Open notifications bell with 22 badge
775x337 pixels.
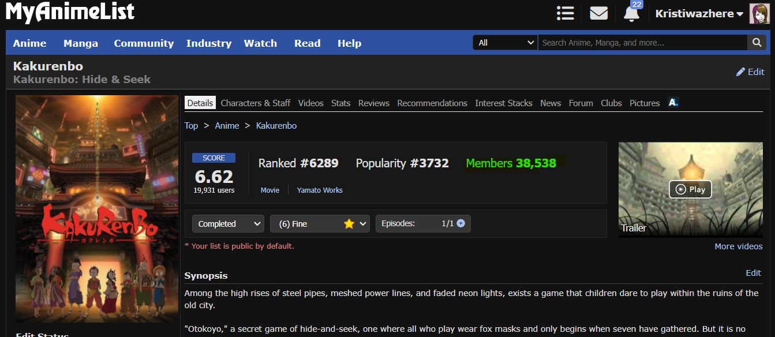point(632,13)
